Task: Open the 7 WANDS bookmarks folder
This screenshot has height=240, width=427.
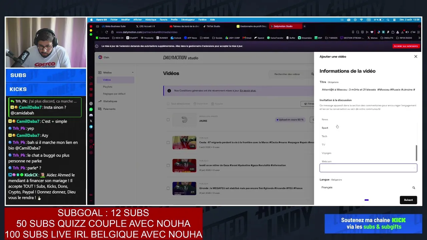Action: click(331, 38)
